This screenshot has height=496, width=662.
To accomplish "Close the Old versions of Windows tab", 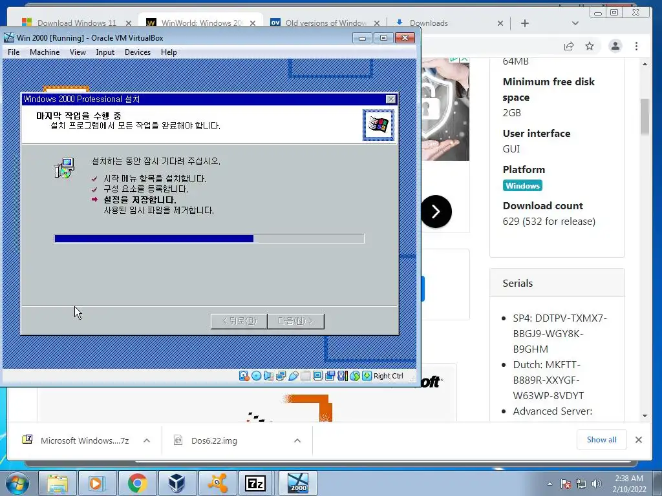I will click(x=377, y=23).
